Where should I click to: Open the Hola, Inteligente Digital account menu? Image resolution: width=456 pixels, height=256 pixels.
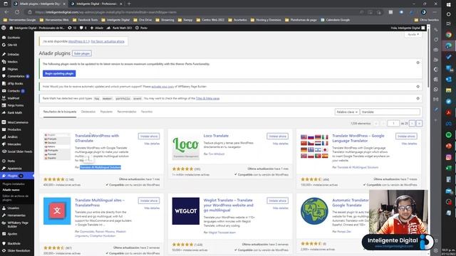tap(408, 28)
